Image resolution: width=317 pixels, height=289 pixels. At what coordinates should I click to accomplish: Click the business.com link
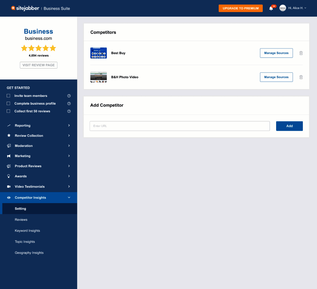click(x=38, y=39)
